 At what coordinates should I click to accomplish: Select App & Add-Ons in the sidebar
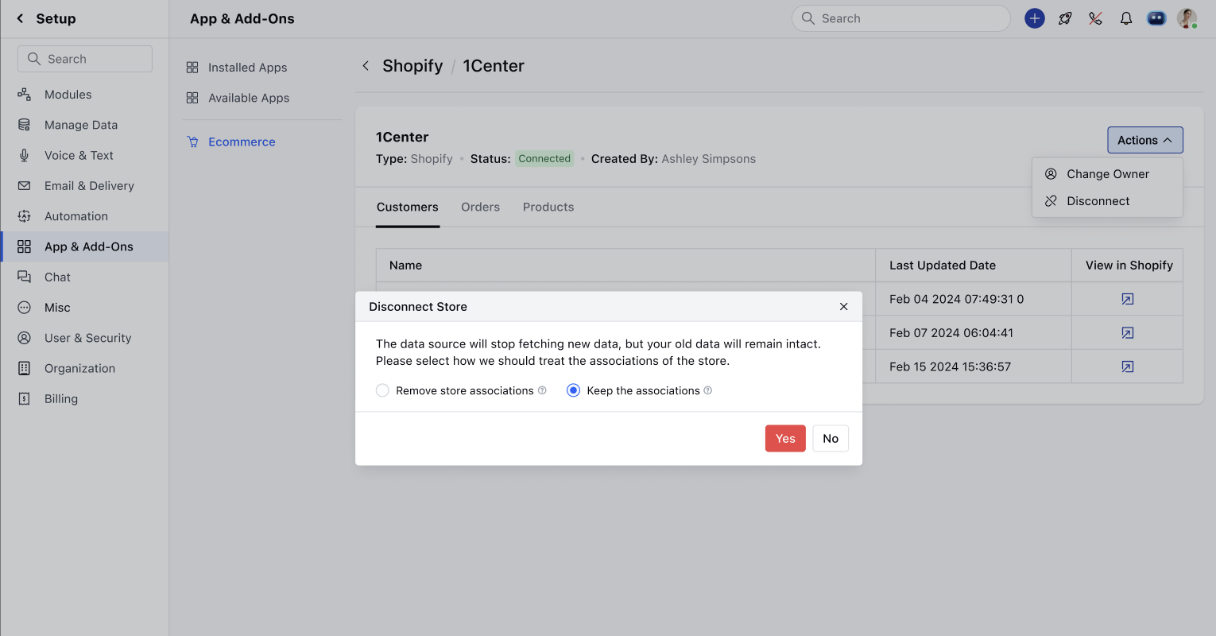(84, 246)
